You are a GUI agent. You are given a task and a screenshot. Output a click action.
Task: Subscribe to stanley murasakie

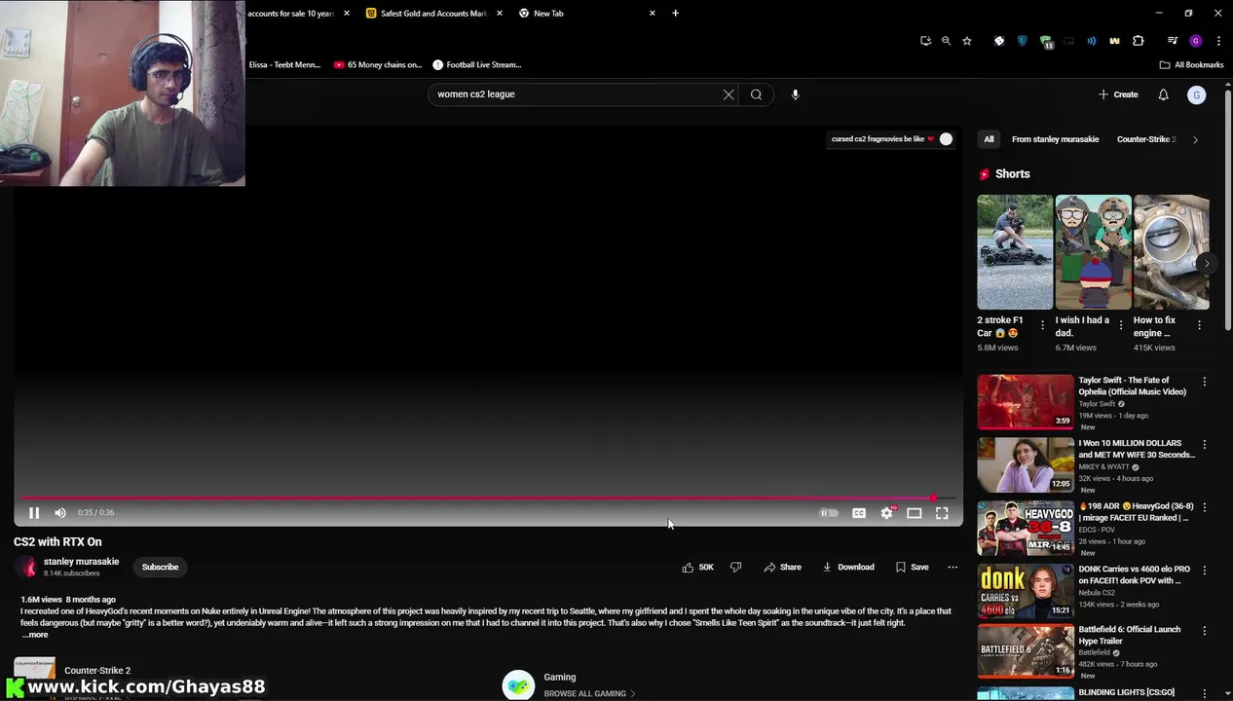[160, 567]
